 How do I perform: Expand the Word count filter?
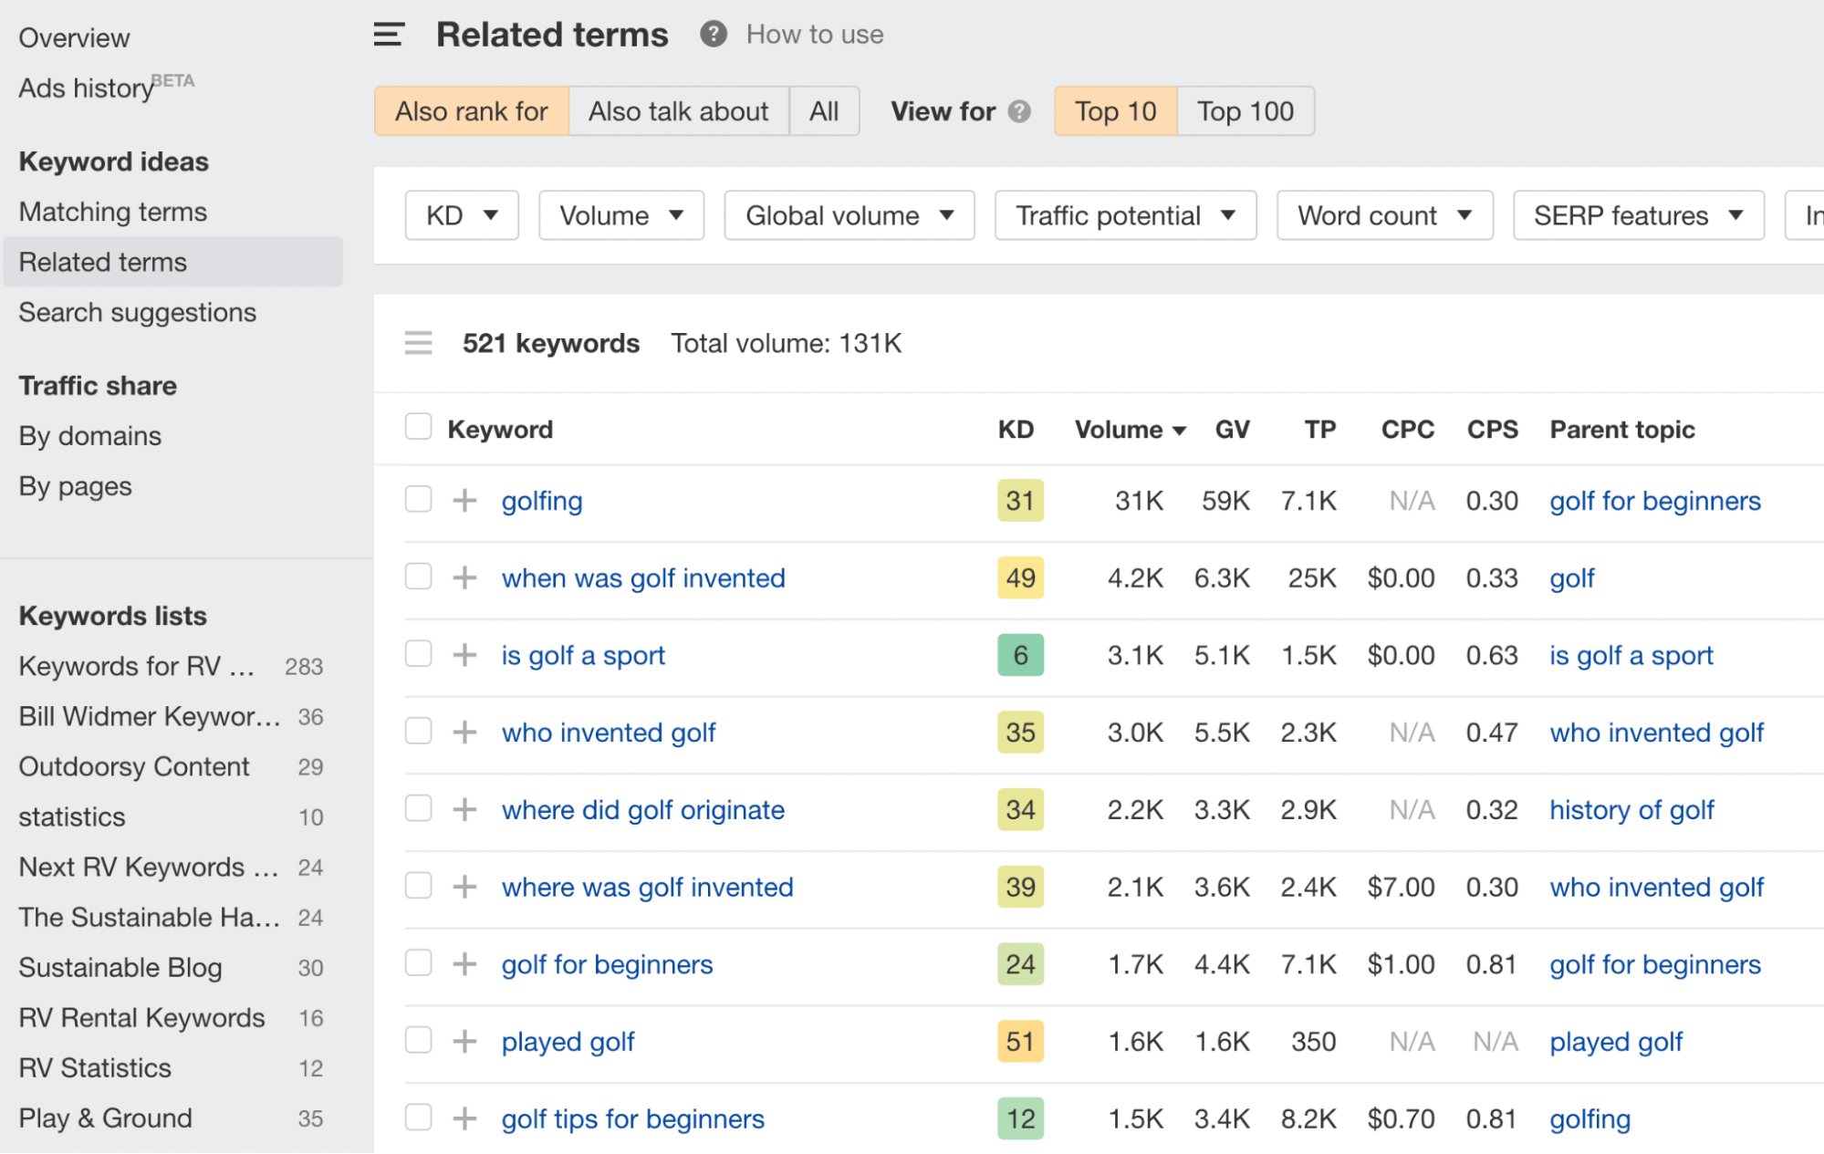click(1382, 217)
